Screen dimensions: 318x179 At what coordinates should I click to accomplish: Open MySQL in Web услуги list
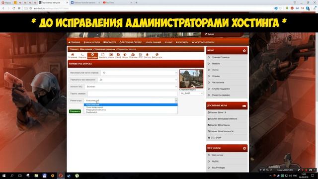[x=215, y=162]
